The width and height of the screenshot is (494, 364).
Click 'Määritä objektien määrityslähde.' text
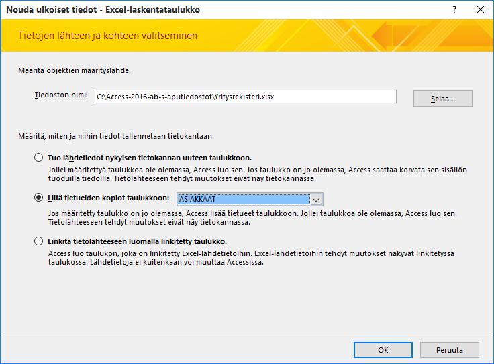click(75, 70)
